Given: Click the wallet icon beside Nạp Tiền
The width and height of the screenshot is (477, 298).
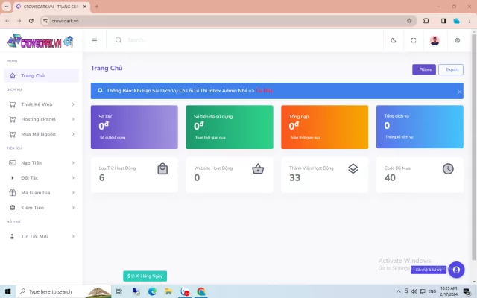Looking at the screenshot, I should click(x=13, y=163).
